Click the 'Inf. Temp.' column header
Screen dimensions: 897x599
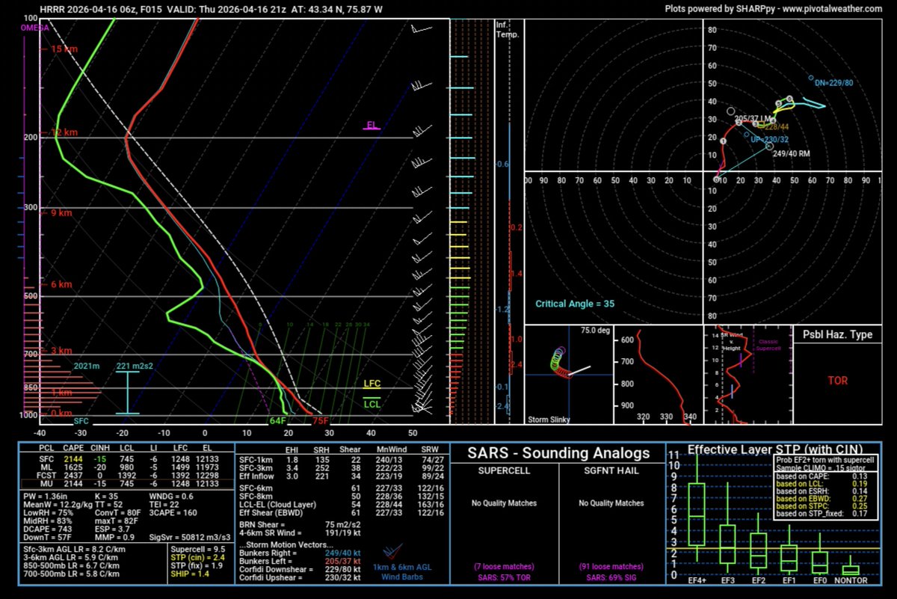507,30
